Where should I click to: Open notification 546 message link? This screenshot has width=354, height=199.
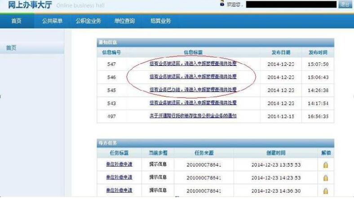tap(193, 77)
